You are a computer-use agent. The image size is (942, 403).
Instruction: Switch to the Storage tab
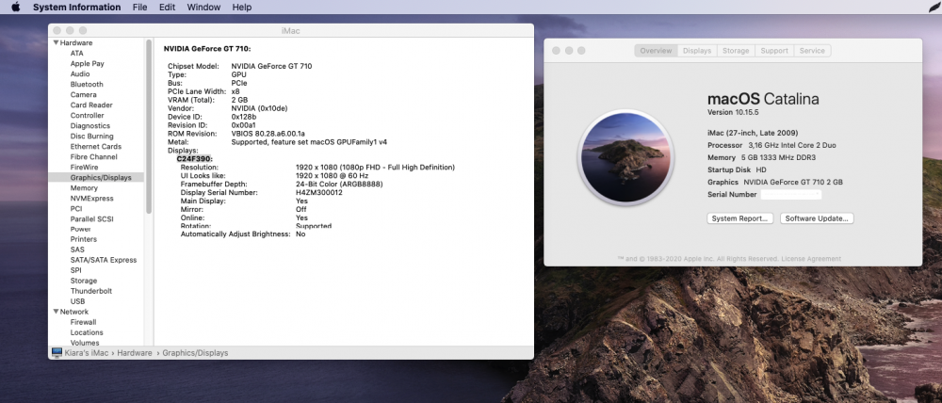pyautogui.click(x=736, y=51)
